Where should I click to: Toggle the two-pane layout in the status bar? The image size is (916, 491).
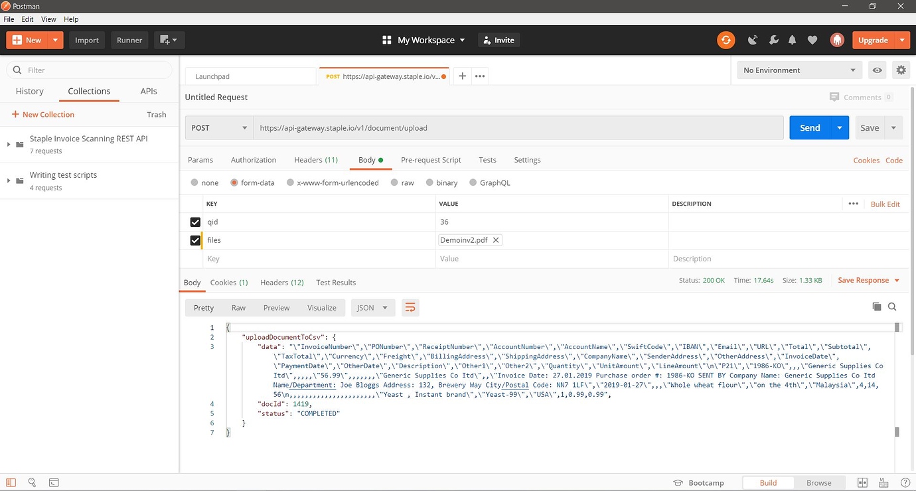862,482
